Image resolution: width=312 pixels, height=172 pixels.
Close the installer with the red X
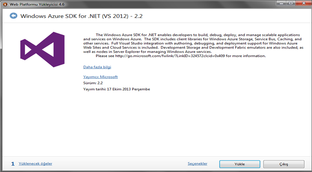click(x=304, y=4)
